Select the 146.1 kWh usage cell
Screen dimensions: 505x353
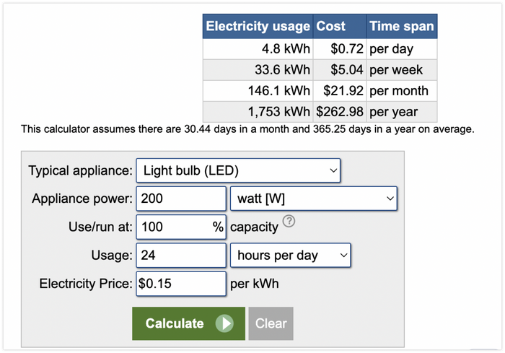[258, 91]
